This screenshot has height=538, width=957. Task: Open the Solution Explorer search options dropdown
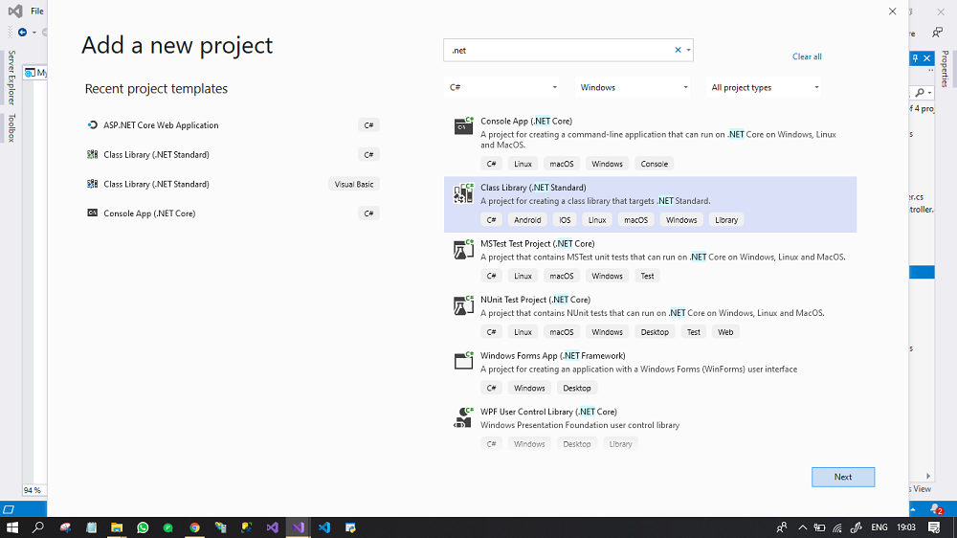(x=929, y=93)
